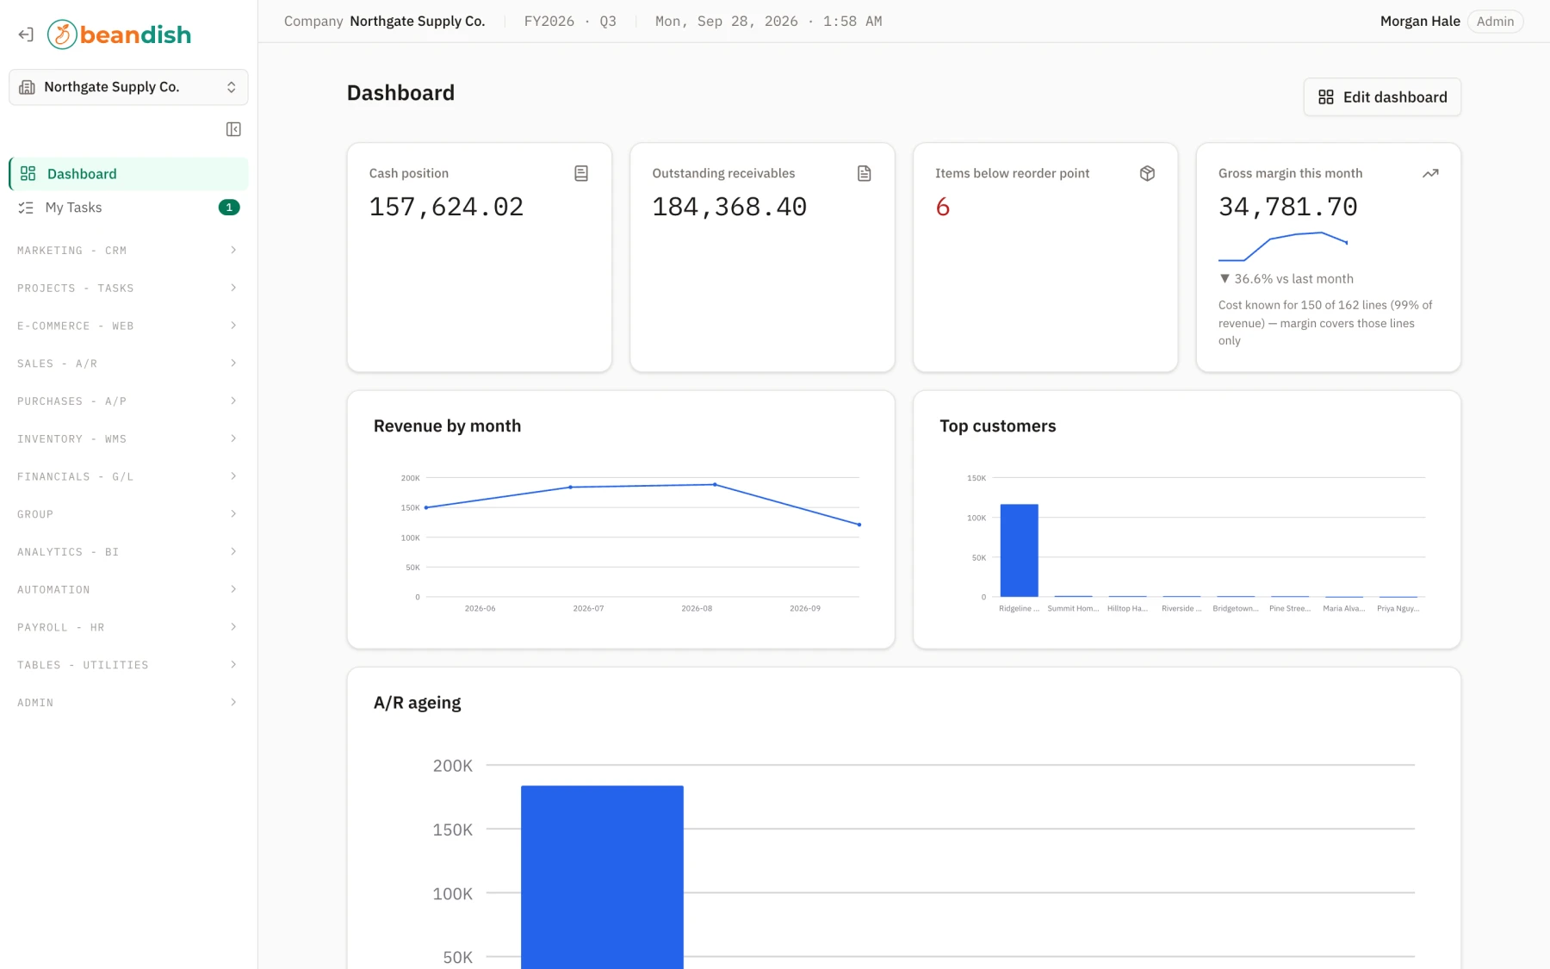Click the Edit dashboard button

point(1382,97)
